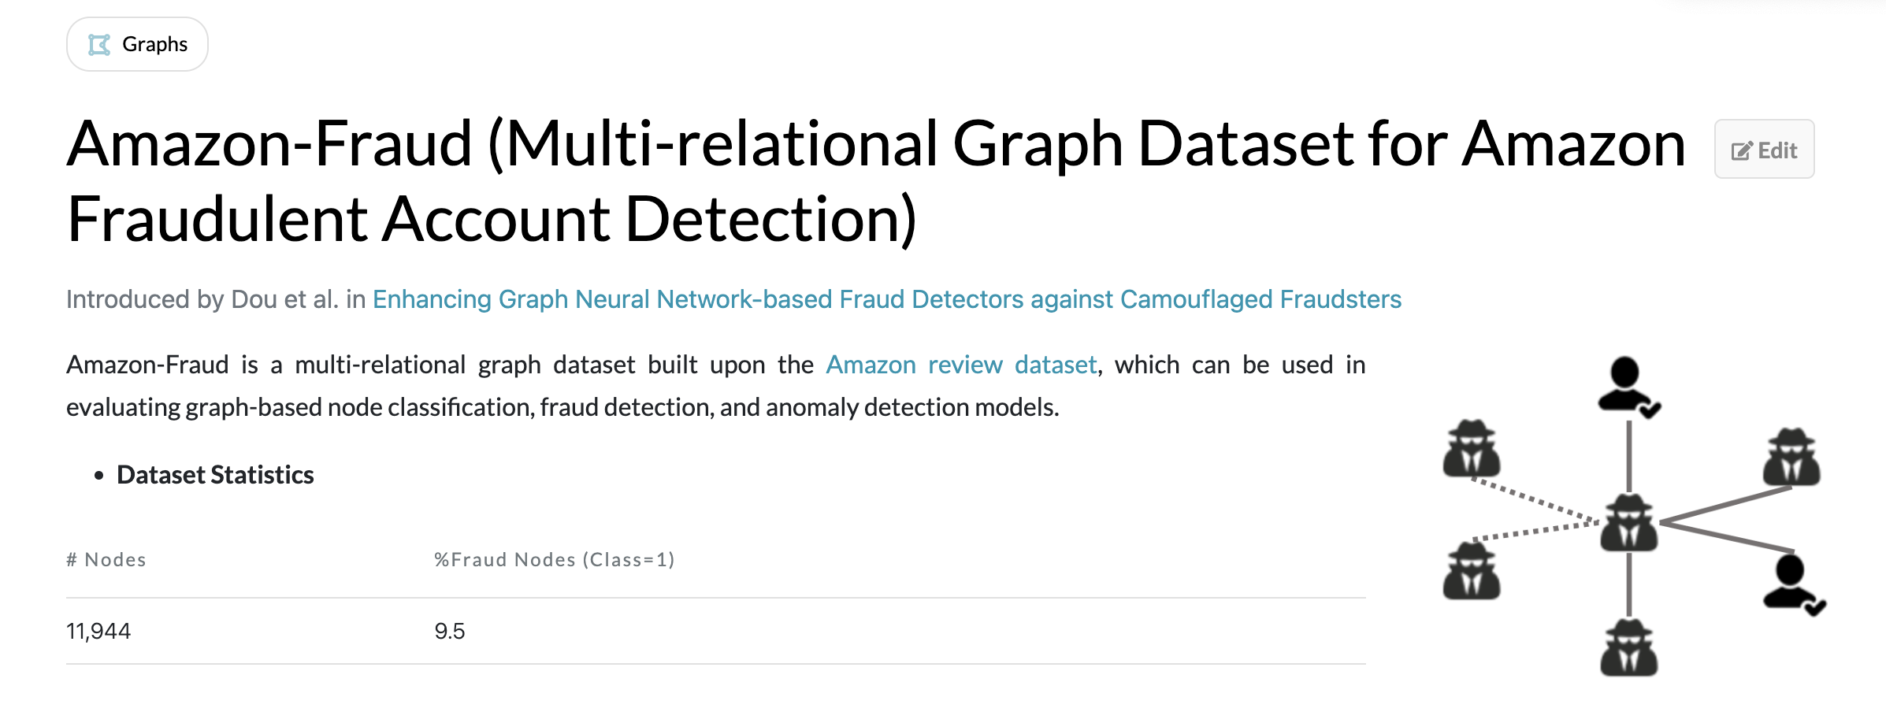The width and height of the screenshot is (1886, 723).
Task: Click the bottom fraudster spy icon
Action: pyautogui.click(x=1629, y=647)
